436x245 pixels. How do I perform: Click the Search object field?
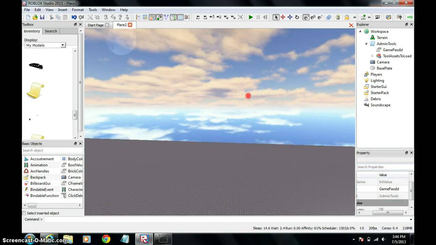click(52, 150)
